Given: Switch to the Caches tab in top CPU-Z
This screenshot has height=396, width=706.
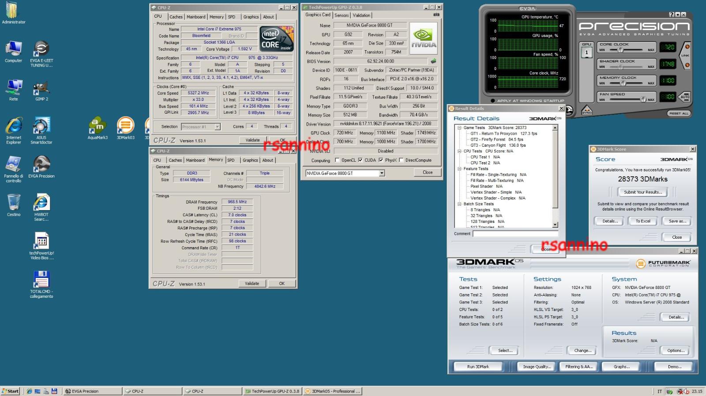Looking at the screenshot, I should [176, 17].
